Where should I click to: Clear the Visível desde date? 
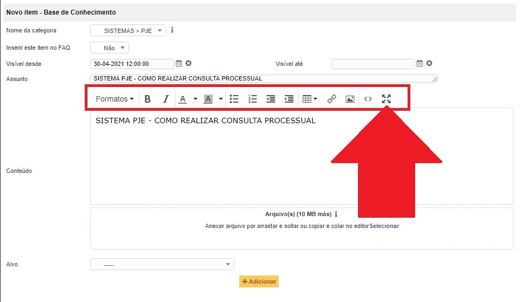(188, 63)
